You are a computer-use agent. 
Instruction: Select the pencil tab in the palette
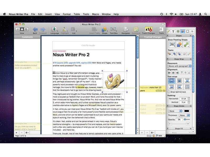click(x=169, y=31)
